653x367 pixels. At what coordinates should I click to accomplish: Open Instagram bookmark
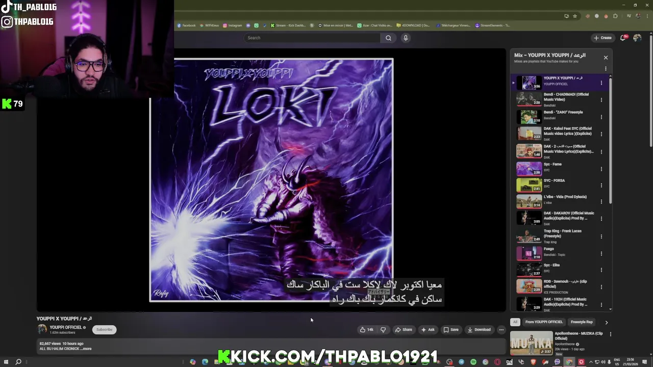click(232, 25)
